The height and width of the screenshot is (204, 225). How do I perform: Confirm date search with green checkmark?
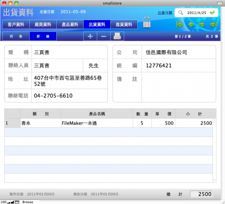point(213,12)
